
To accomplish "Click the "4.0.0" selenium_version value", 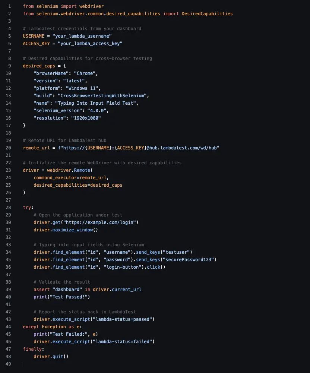I will pyautogui.click(x=97, y=111).
